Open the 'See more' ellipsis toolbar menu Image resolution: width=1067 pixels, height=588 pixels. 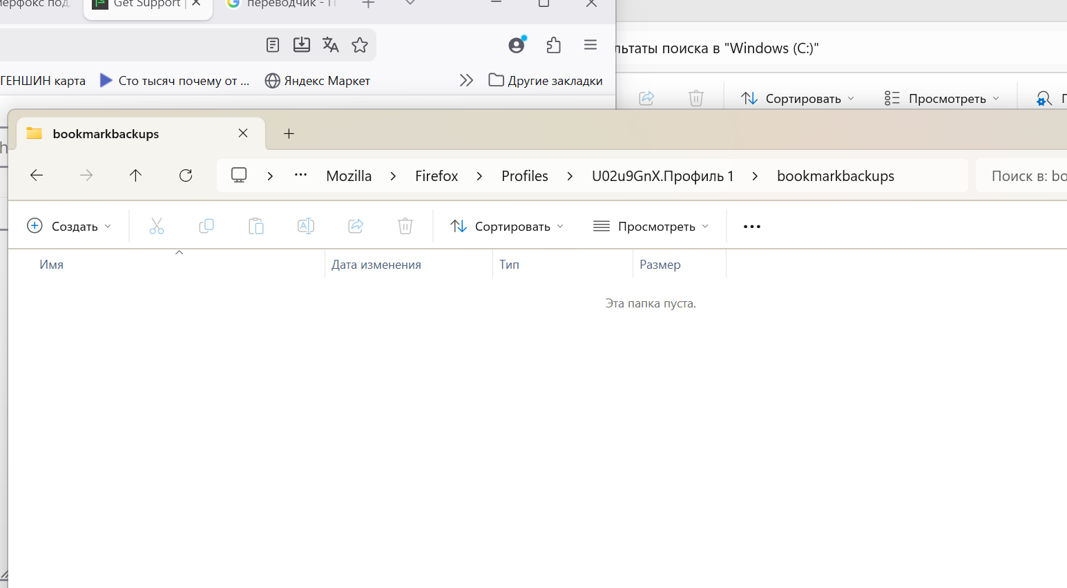click(x=752, y=226)
